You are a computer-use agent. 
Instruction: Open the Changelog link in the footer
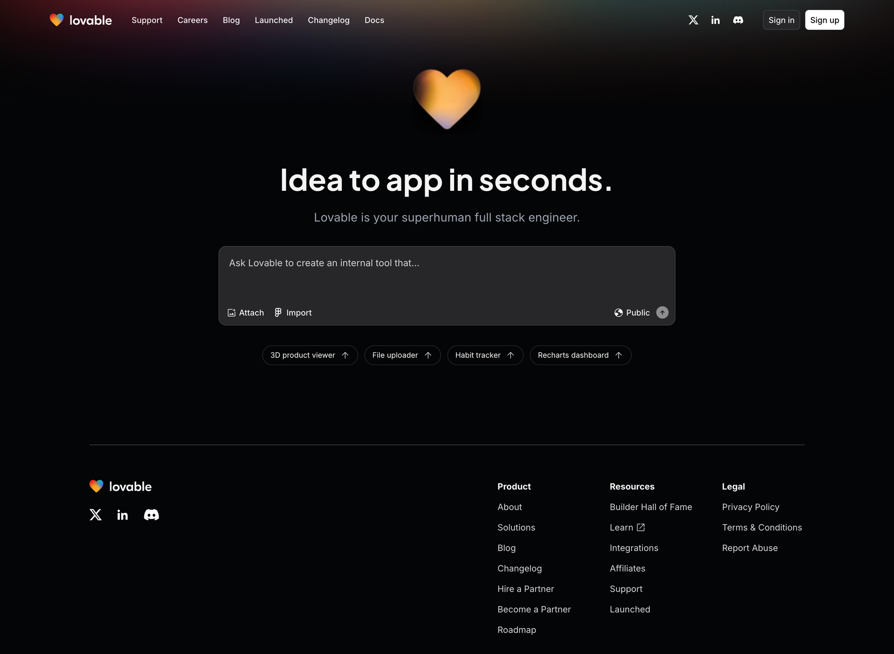click(x=519, y=569)
